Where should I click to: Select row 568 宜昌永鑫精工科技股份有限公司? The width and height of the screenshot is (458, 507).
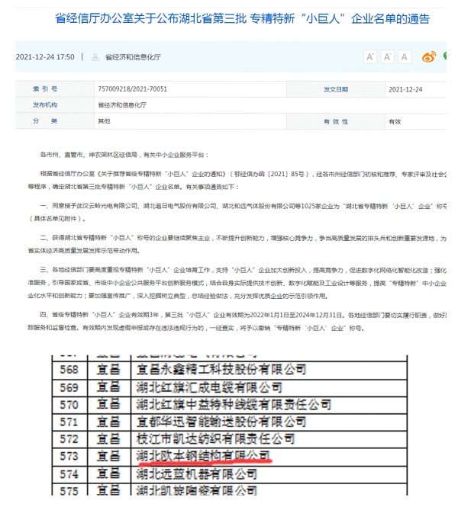[x=229, y=370]
